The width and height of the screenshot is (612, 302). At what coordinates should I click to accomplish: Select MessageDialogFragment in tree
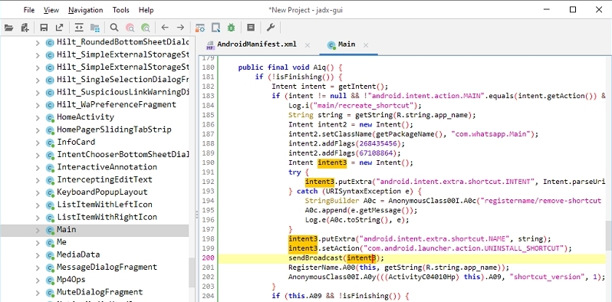pos(107,267)
